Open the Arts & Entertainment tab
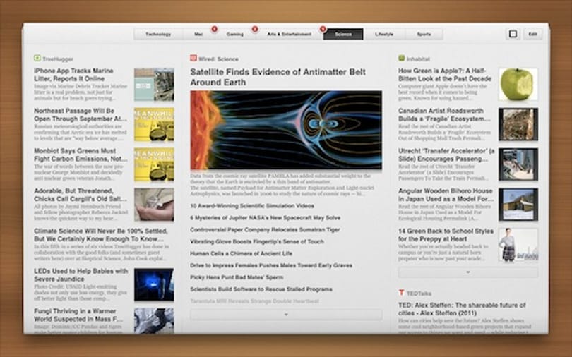Viewport: 572px width, 357px height. click(290, 35)
